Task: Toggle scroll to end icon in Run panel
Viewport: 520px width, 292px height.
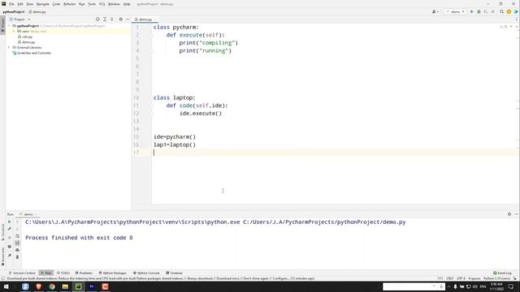Action: click(17, 243)
